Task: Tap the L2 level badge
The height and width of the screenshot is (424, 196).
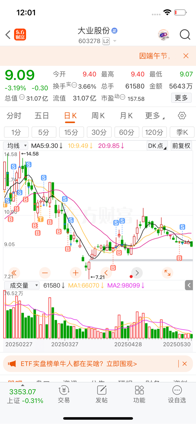Action: 106,41
